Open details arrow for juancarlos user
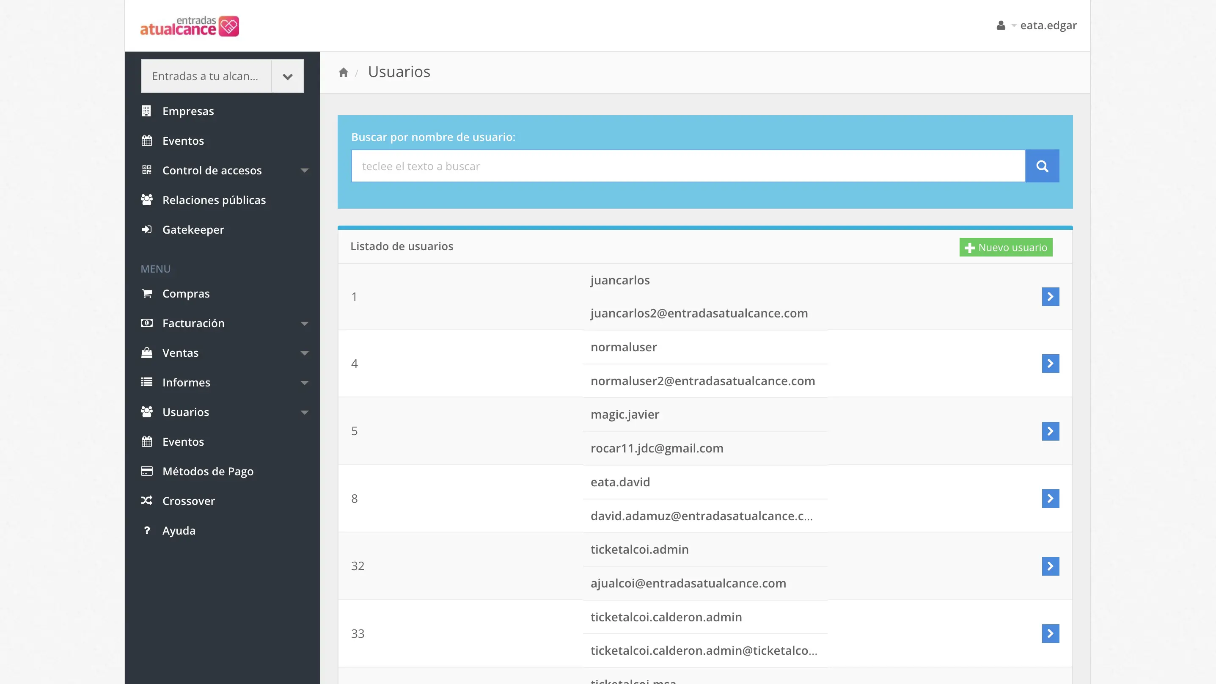The image size is (1216, 684). (1050, 297)
